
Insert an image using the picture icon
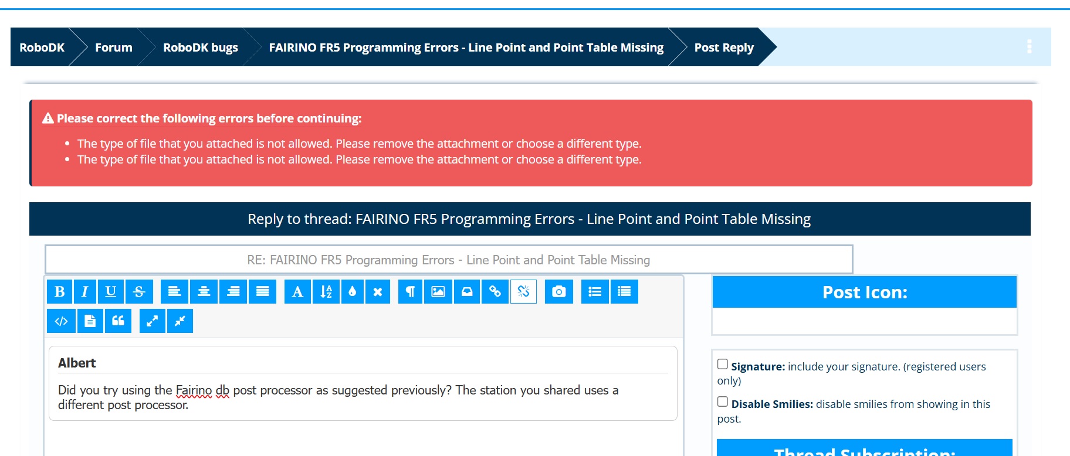point(438,291)
